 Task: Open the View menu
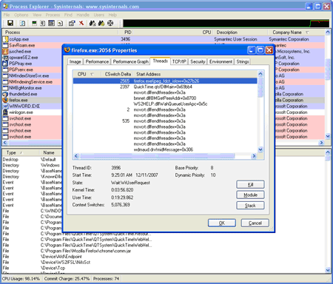pyautogui.click(x=37, y=15)
